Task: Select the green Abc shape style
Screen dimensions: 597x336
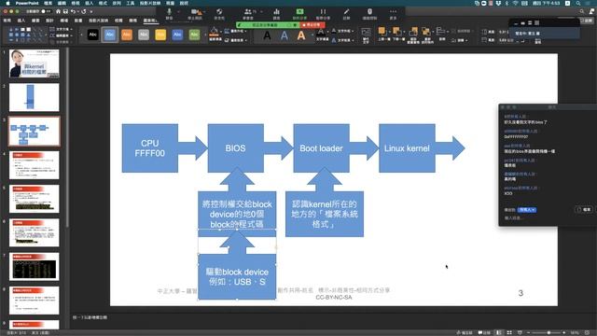Action: pos(194,35)
